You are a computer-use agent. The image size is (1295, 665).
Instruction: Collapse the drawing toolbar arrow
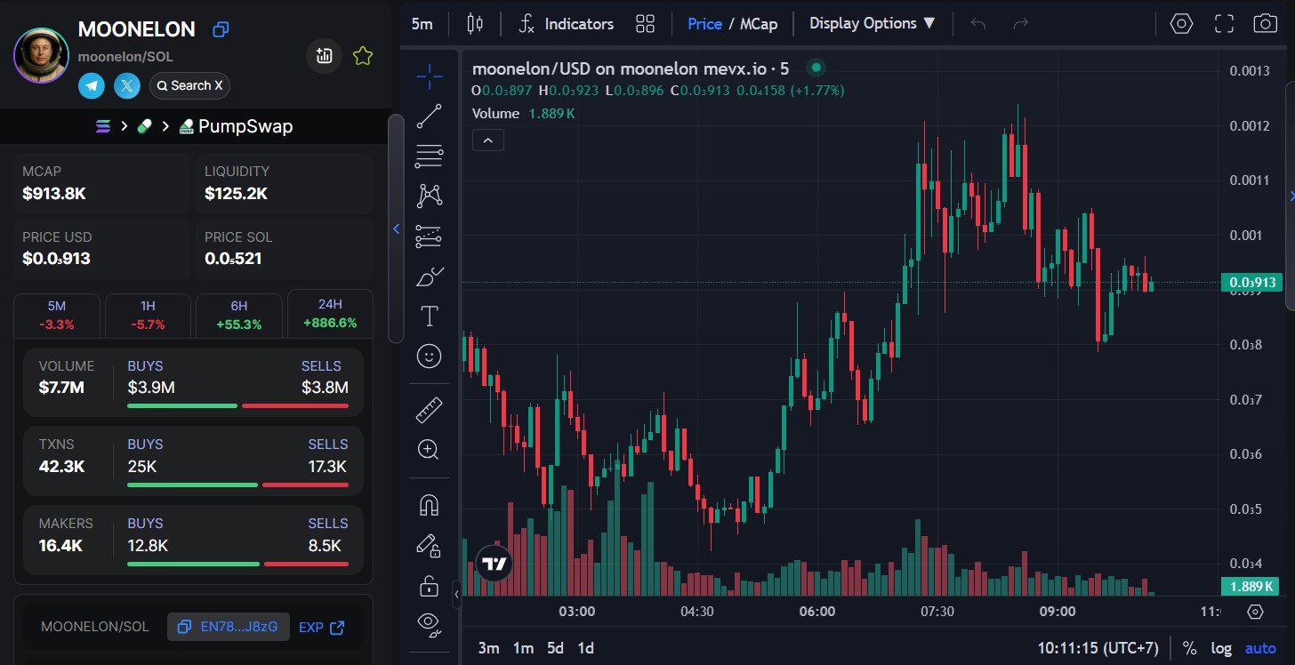[456, 593]
